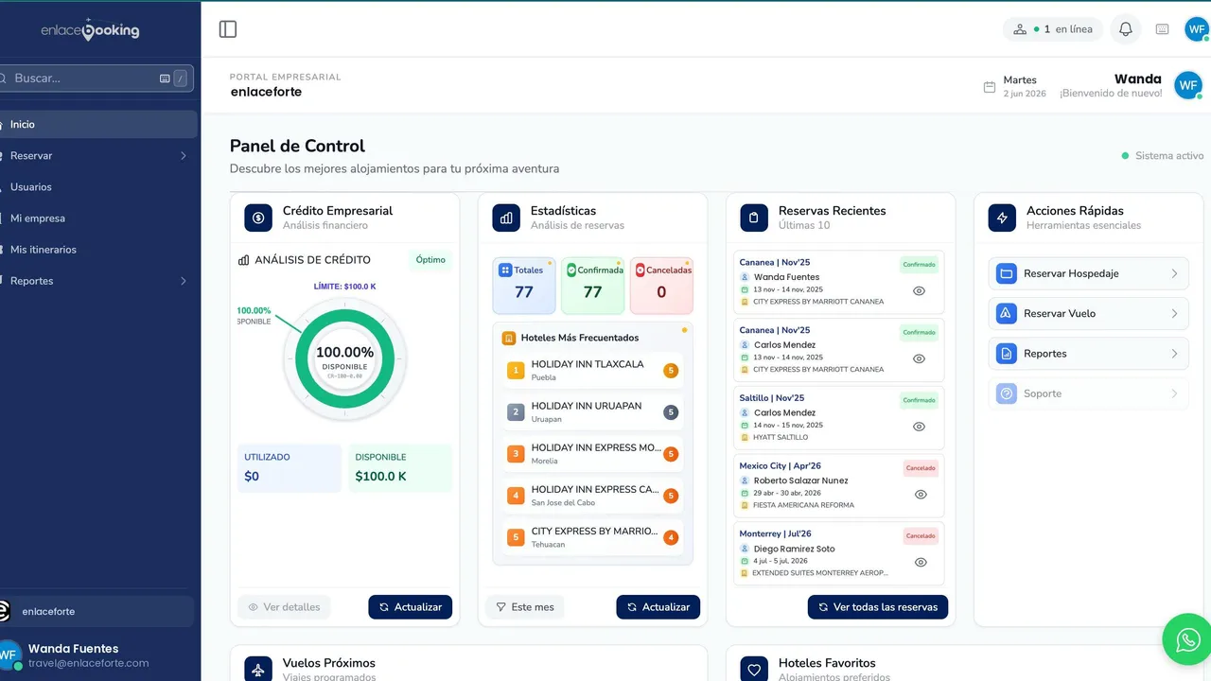Click the enlacebooking logo

click(x=90, y=29)
